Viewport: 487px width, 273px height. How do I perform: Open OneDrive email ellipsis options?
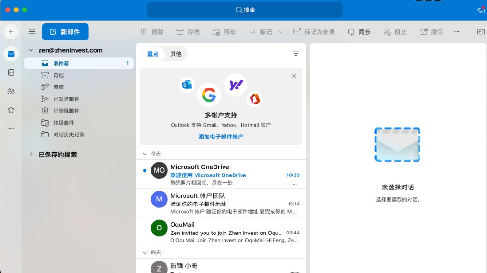point(295,184)
